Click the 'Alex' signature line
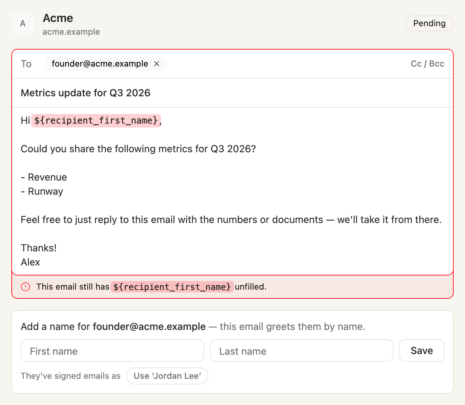The height and width of the screenshot is (405, 465). (30, 262)
